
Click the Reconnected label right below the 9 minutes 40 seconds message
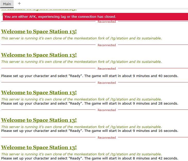[x=107, y=83]
